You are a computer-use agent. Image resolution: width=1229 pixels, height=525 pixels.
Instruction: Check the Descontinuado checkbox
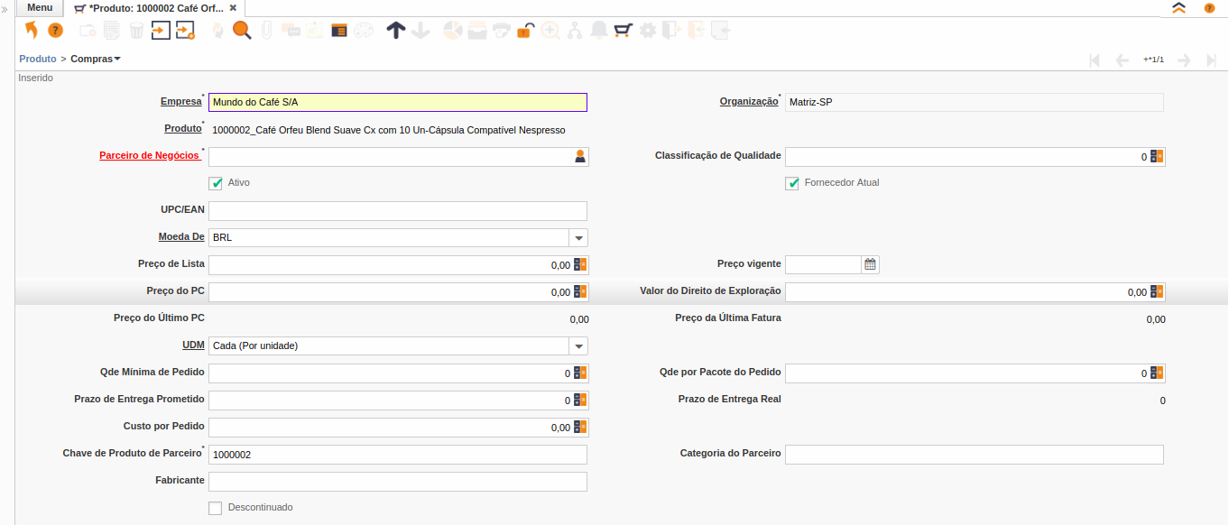pyautogui.click(x=215, y=508)
